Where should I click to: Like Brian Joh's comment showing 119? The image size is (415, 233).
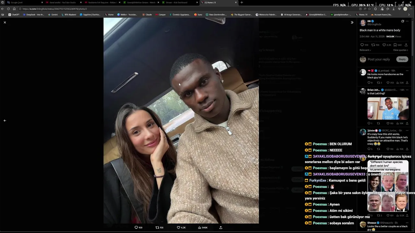point(390,123)
